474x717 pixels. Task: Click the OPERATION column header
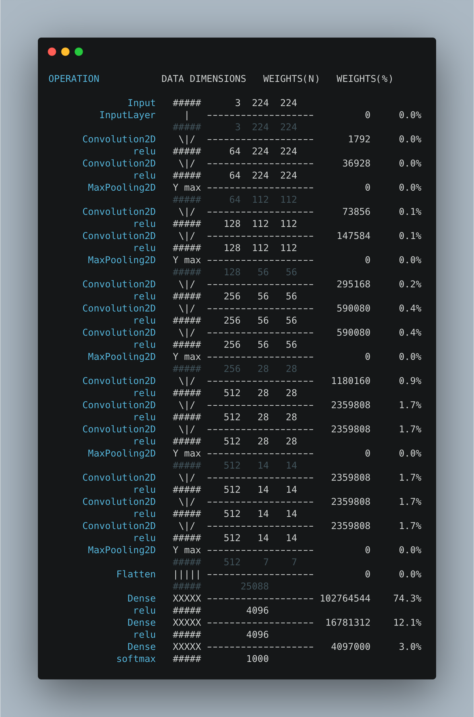click(74, 79)
